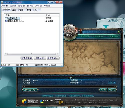Viewport: 125px width, 108px height.
Task: Click the Neople logo
Action: point(59,102)
